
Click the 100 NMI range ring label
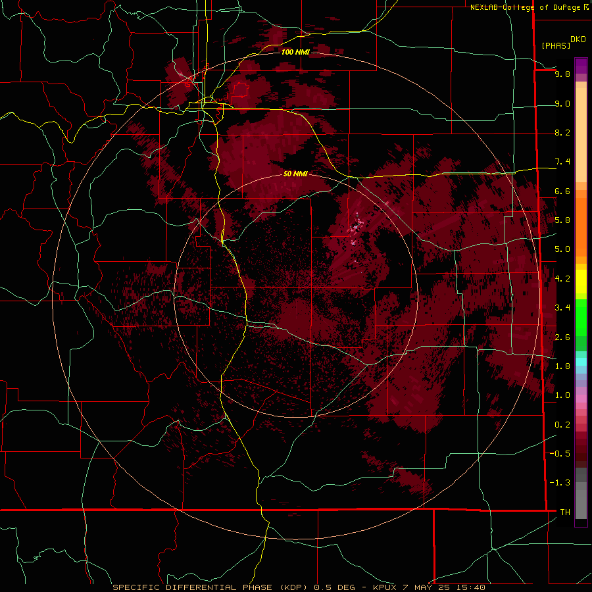click(295, 52)
